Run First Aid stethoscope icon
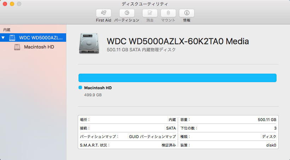This screenshot has width=290, height=160. click(x=104, y=13)
